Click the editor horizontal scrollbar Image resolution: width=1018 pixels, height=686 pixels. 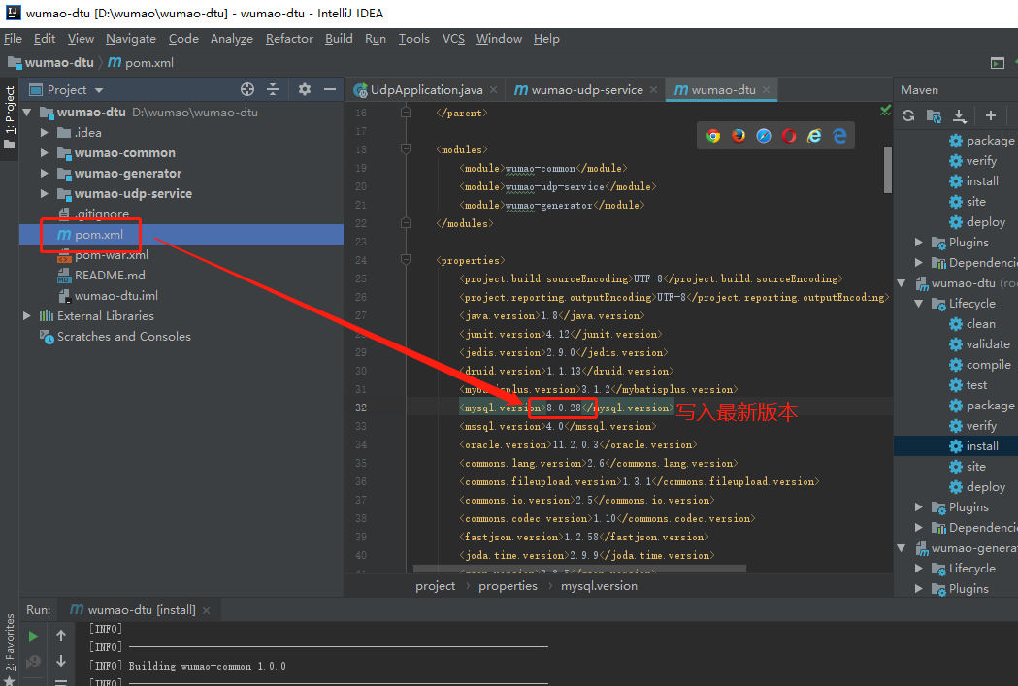pyautogui.click(x=579, y=569)
